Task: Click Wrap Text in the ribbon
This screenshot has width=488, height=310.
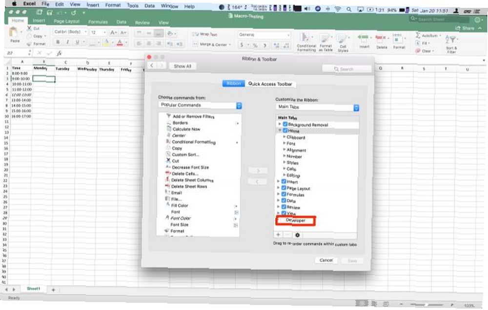Action: 205,34
